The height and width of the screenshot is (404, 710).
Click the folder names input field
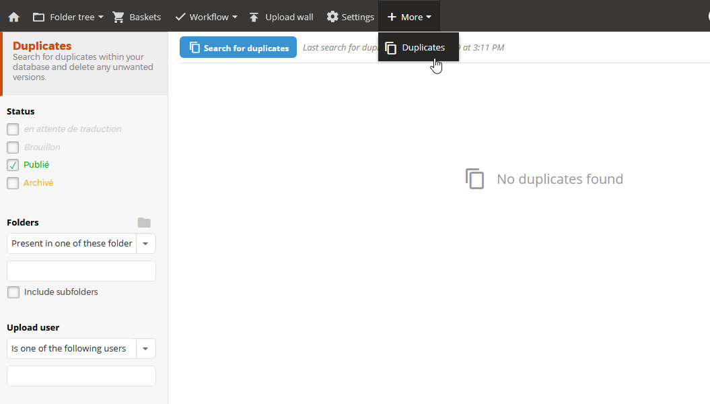81,271
